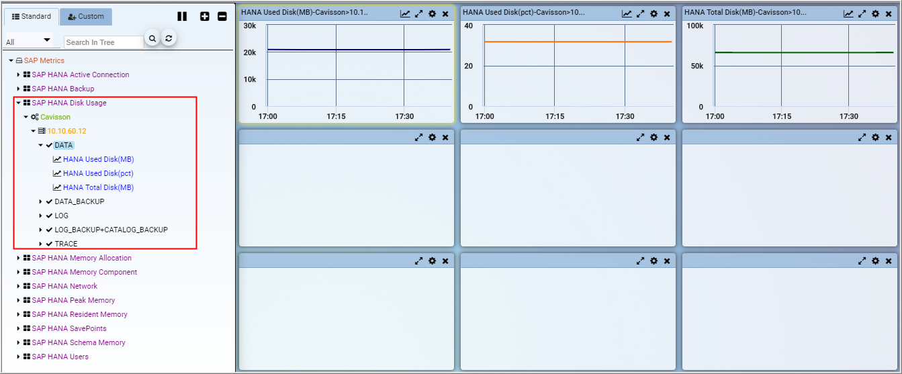Maximize the bottom-row center empty panel
The width and height of the screenshot is (902, 374).
coord(641,261)
